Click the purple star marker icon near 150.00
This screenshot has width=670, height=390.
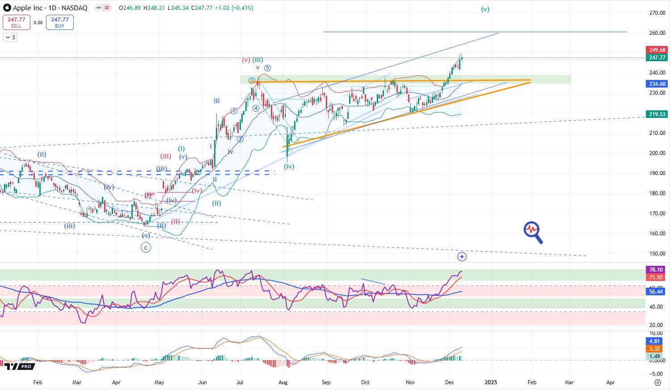(462, 256)
